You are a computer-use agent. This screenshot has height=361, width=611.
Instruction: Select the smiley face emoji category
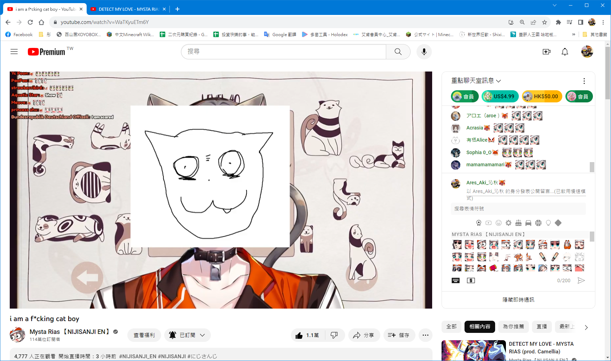click(x=499, y=223)
